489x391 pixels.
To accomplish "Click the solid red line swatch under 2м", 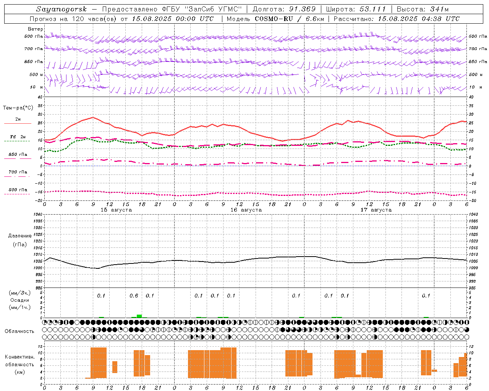I will tap(18, 124).
